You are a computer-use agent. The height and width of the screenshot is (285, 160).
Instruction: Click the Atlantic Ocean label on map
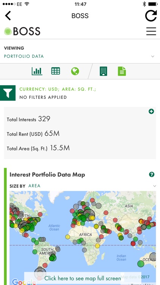click(x=54, y=227)
